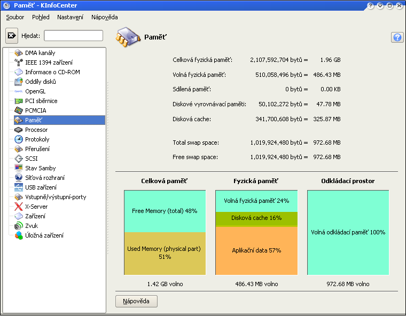The height and width of the screenshot is (316, 406).
Task: Click the clear search field icon
Action: [12, 36]
